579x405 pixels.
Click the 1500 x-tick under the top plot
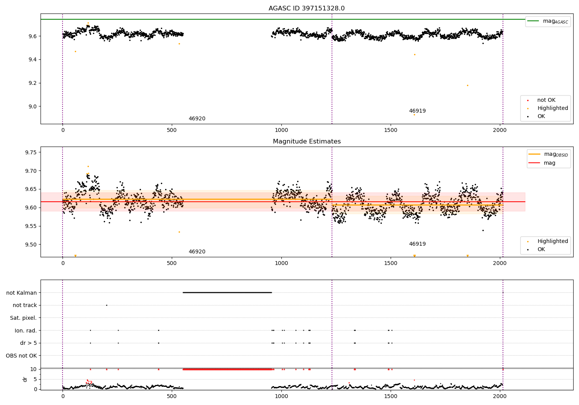[x=391, y=130]
